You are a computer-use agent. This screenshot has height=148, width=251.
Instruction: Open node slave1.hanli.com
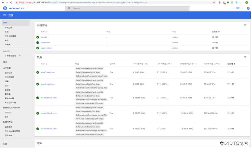coord(48,72)
